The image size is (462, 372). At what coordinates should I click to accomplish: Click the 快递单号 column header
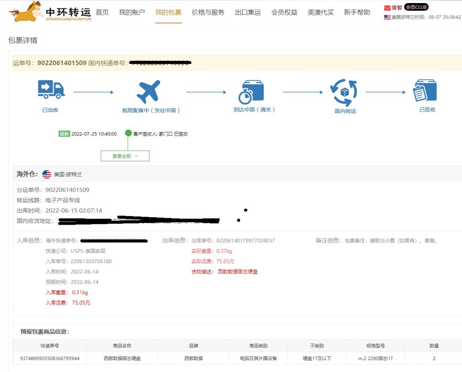(x=50, y=346)
